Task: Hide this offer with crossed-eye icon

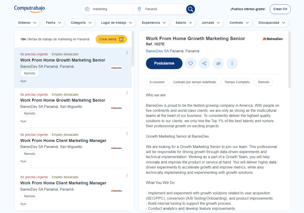Action: 218,63
